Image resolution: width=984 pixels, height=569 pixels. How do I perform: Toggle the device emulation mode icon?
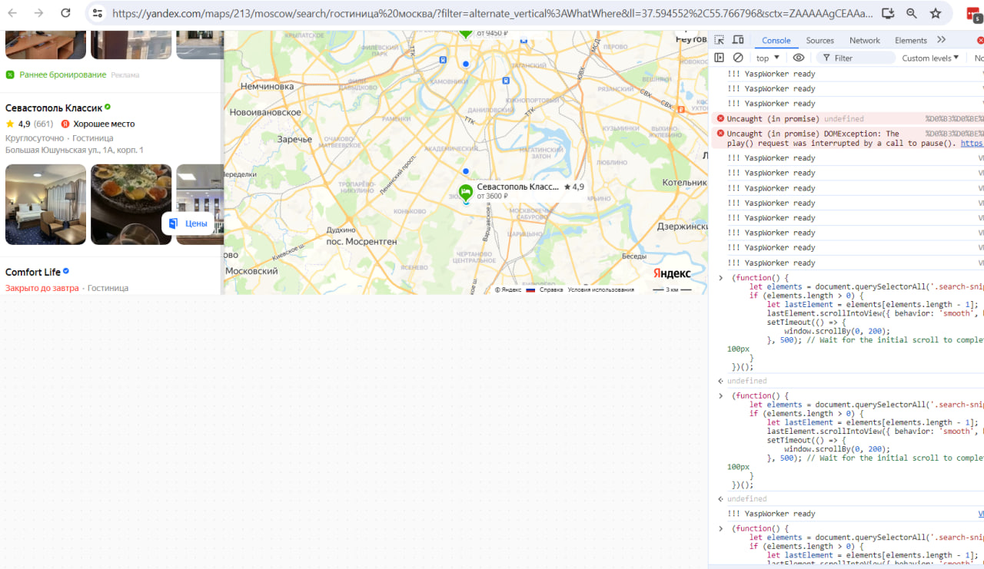click(x=737, y=39)
